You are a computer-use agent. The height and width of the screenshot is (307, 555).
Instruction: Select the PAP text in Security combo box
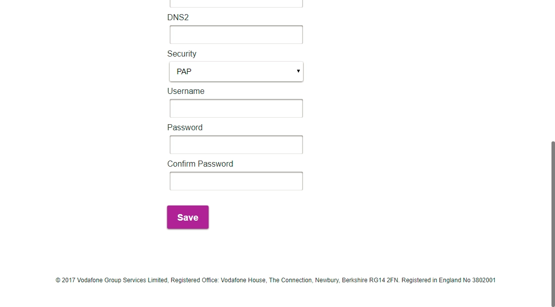coord(184,72)
